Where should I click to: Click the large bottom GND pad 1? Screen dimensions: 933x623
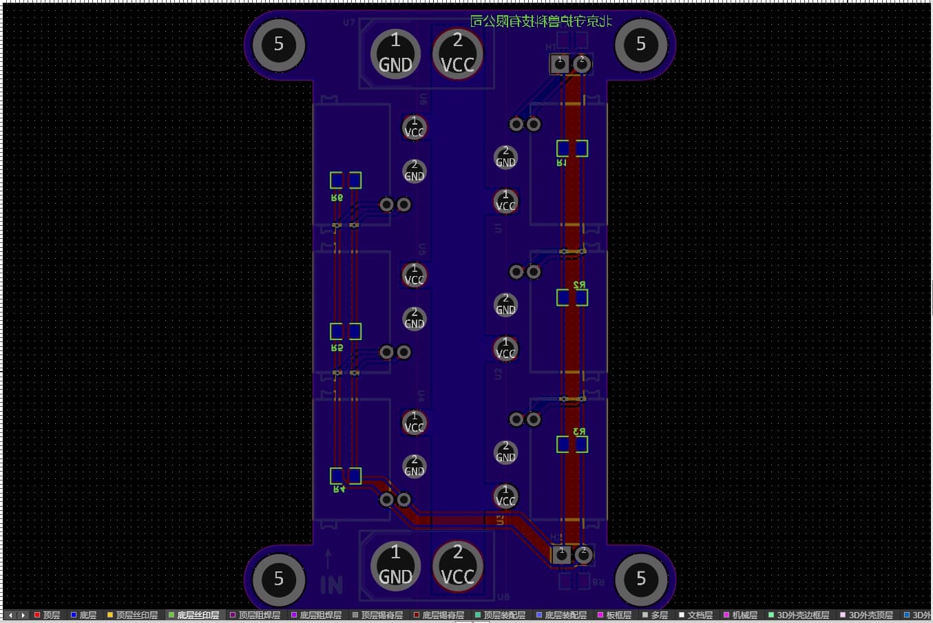(395, 566)
